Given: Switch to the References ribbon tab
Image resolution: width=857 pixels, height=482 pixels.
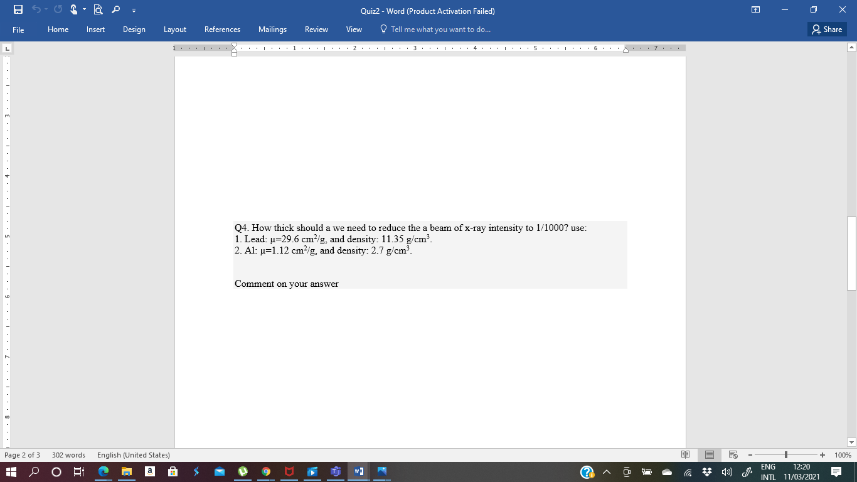Looking at the screenshot, I should pyautogui.click(x=222, y=29).
